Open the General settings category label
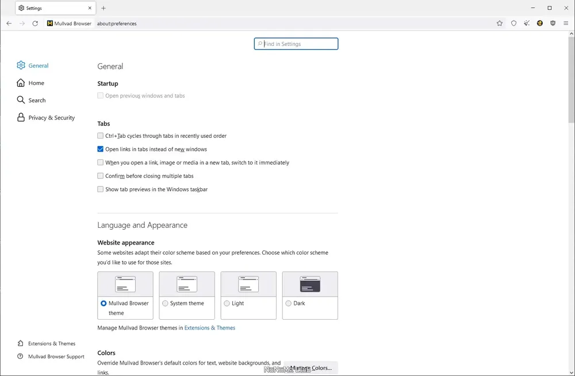Image resolution: width=575 pixels, height=376 pixels. pos(39,65)
